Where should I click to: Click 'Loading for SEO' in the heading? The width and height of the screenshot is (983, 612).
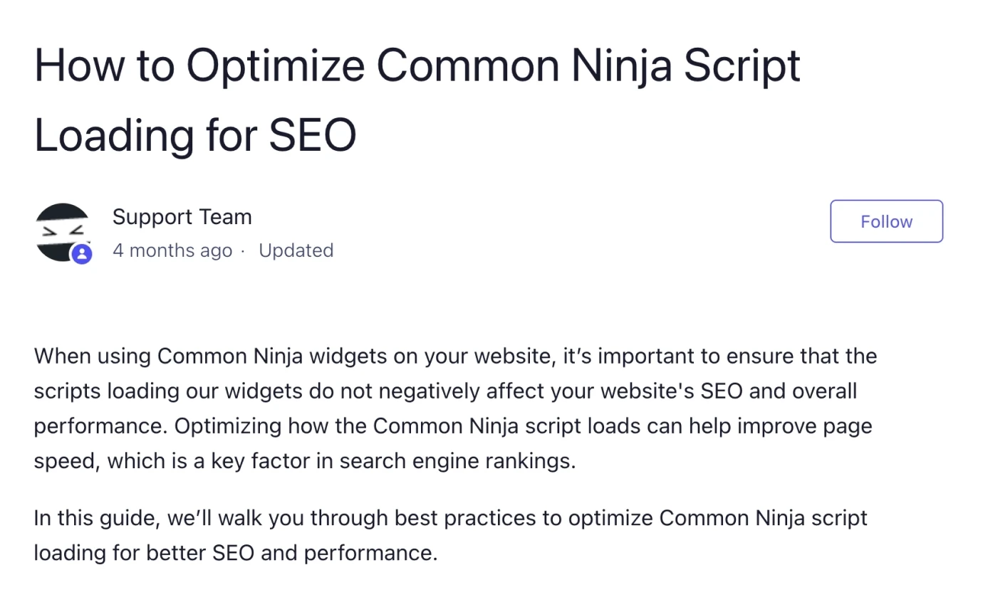pos(195,134)
